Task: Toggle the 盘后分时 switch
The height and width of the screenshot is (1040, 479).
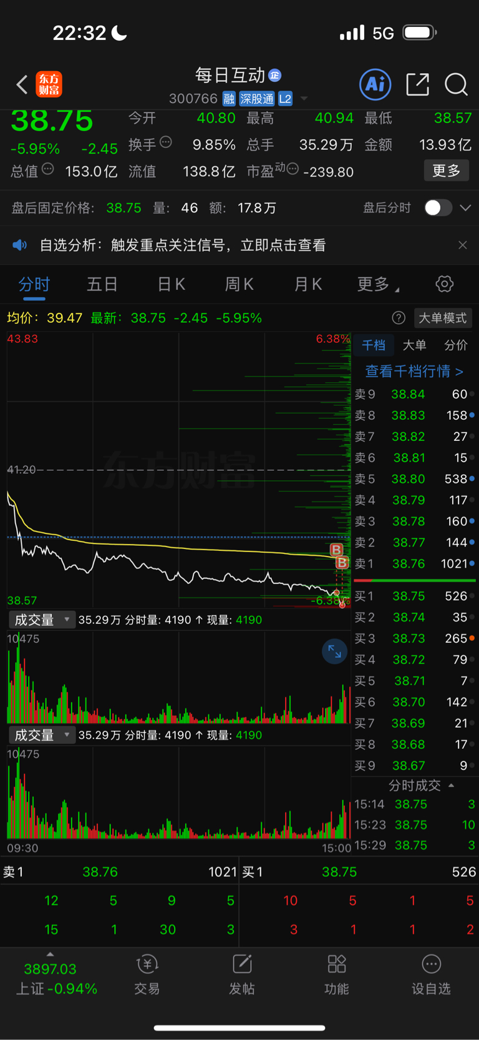Action: click(x=438, y=208)
